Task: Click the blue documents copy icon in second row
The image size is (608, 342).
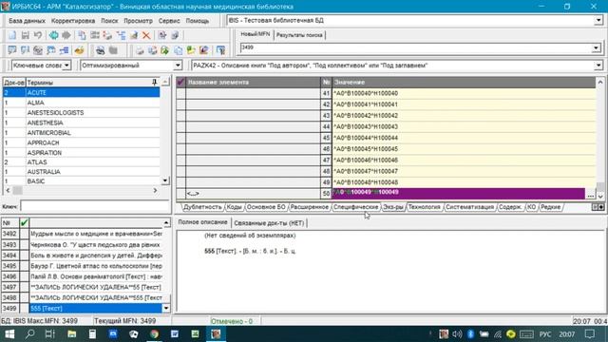Action: 178,50
